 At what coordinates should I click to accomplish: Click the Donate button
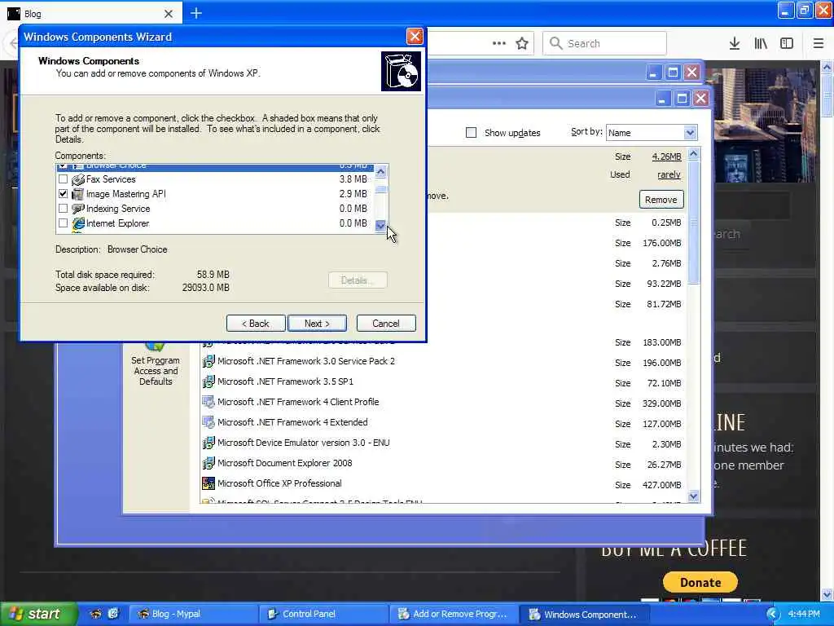pyautogui.click(x=700, y=582)
